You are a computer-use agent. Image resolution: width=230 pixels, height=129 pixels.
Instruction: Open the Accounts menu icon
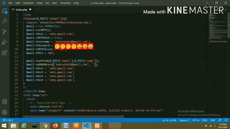(x=5, y=102)
